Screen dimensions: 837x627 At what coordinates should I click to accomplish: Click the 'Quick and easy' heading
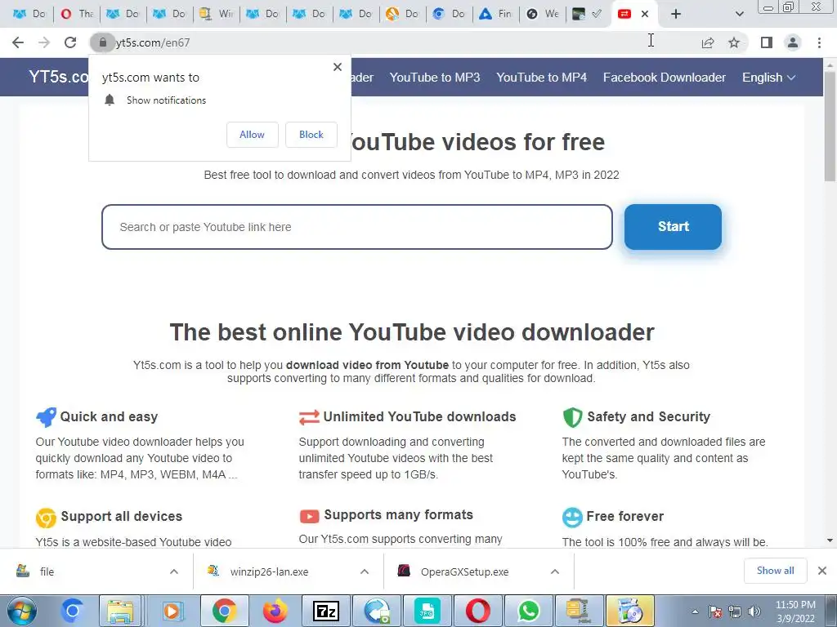tap(109, 416)
